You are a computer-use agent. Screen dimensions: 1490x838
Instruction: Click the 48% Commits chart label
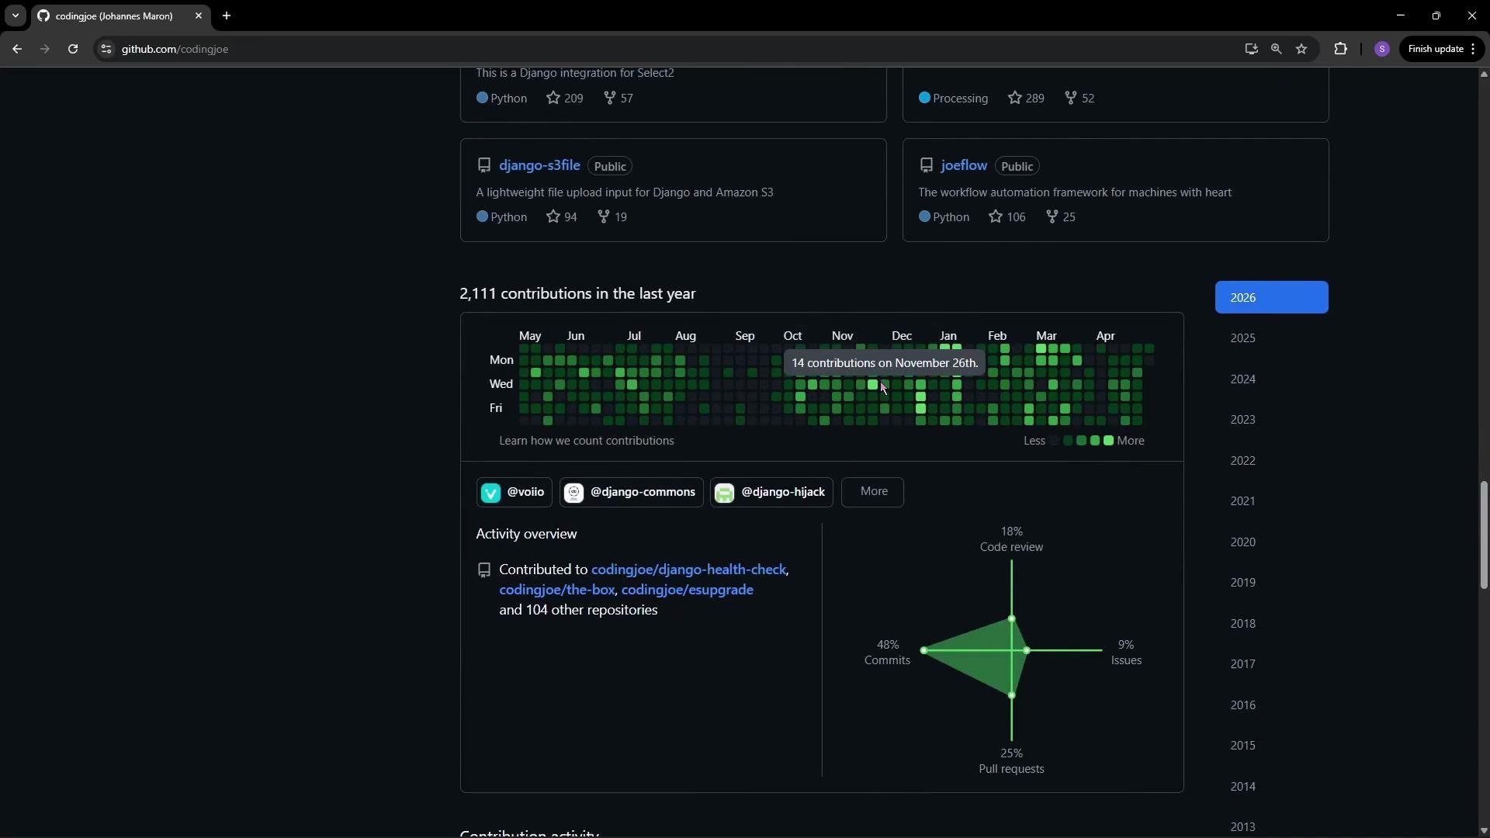(887, 653)
